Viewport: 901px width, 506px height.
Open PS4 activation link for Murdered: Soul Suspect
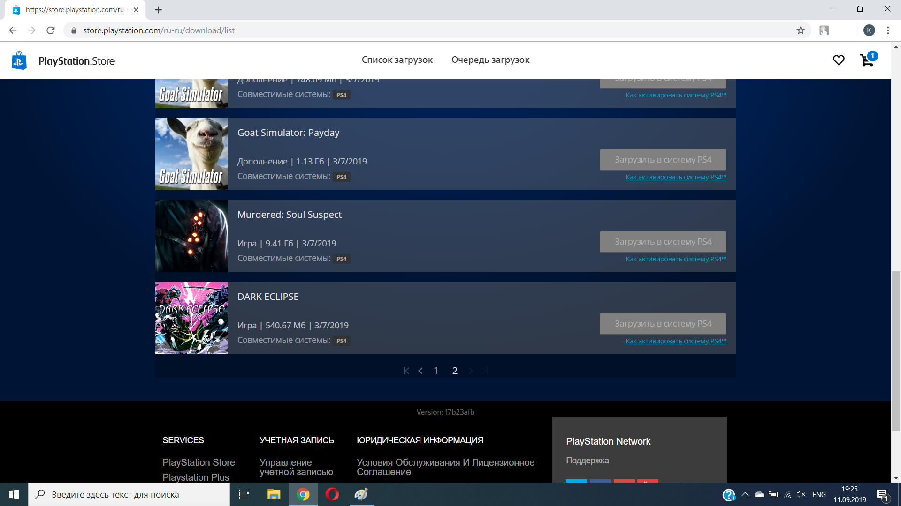(676, 259)
